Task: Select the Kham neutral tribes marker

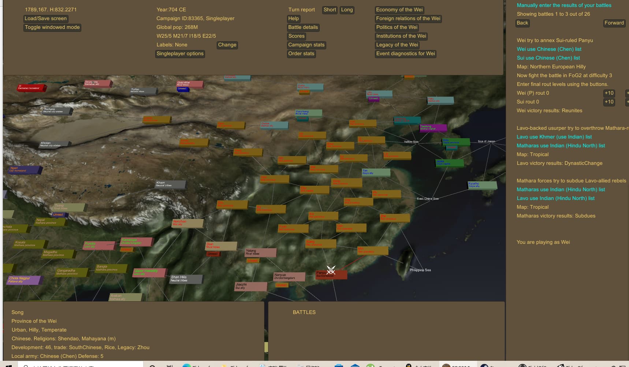Action: (x=171, y=184)
